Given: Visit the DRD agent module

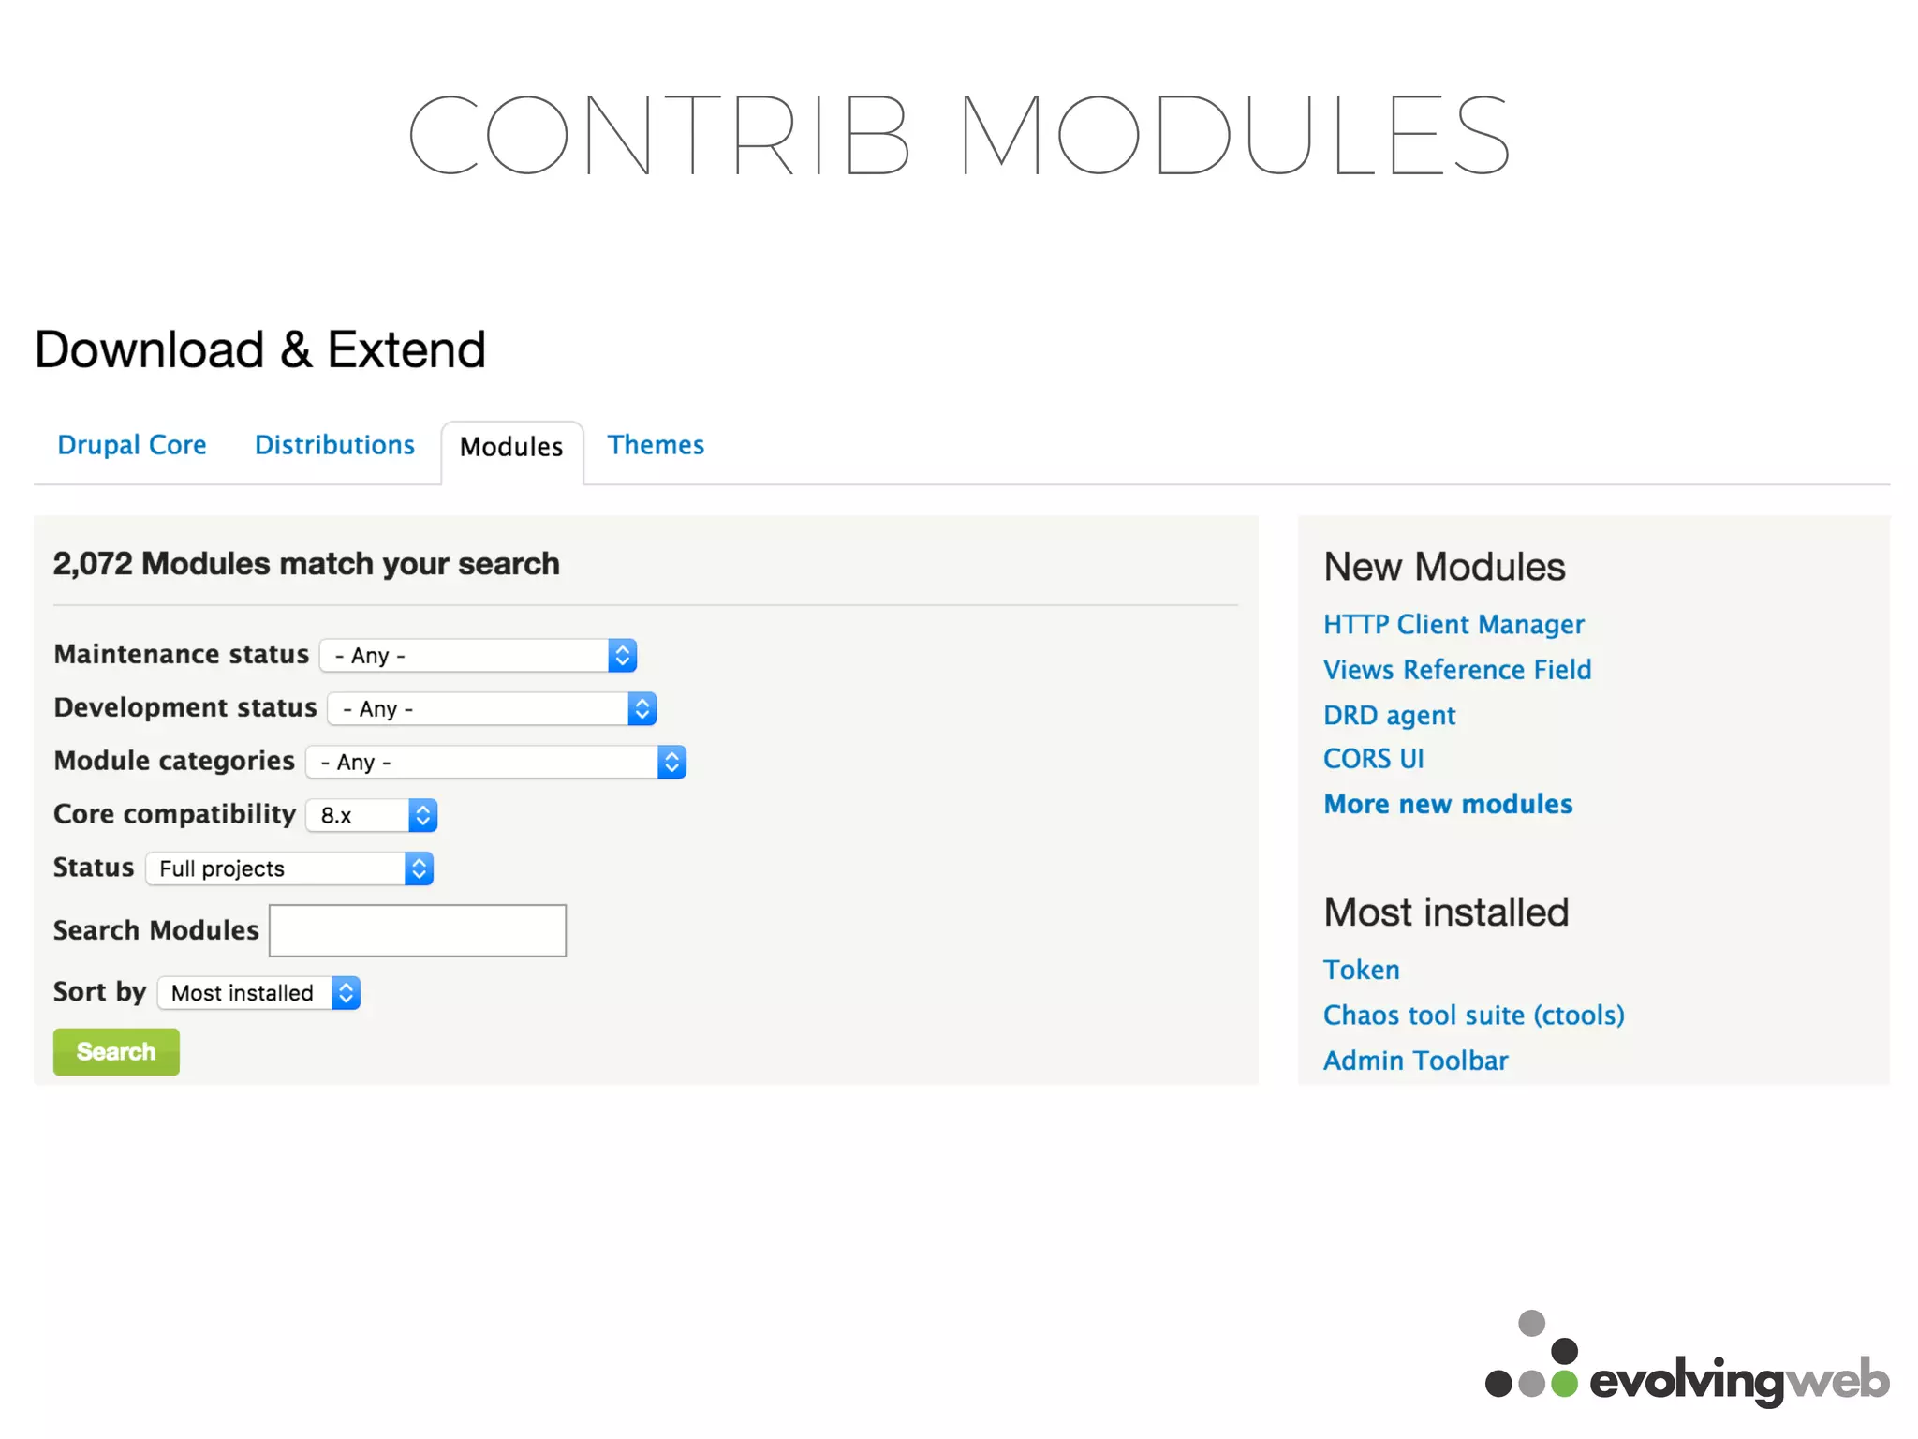Looking at the screenshot, I should (1390, 716).
